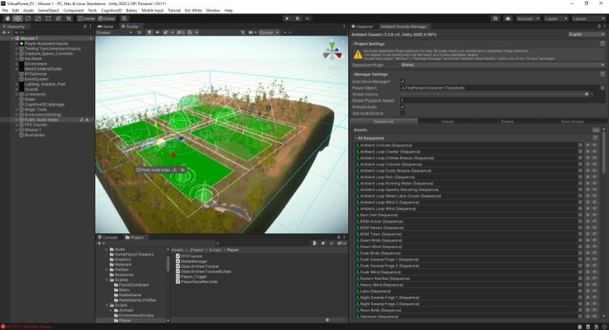Select the Rotate tool
The width and height of the screenshot is (609, 330).
[x=28, y=18]
